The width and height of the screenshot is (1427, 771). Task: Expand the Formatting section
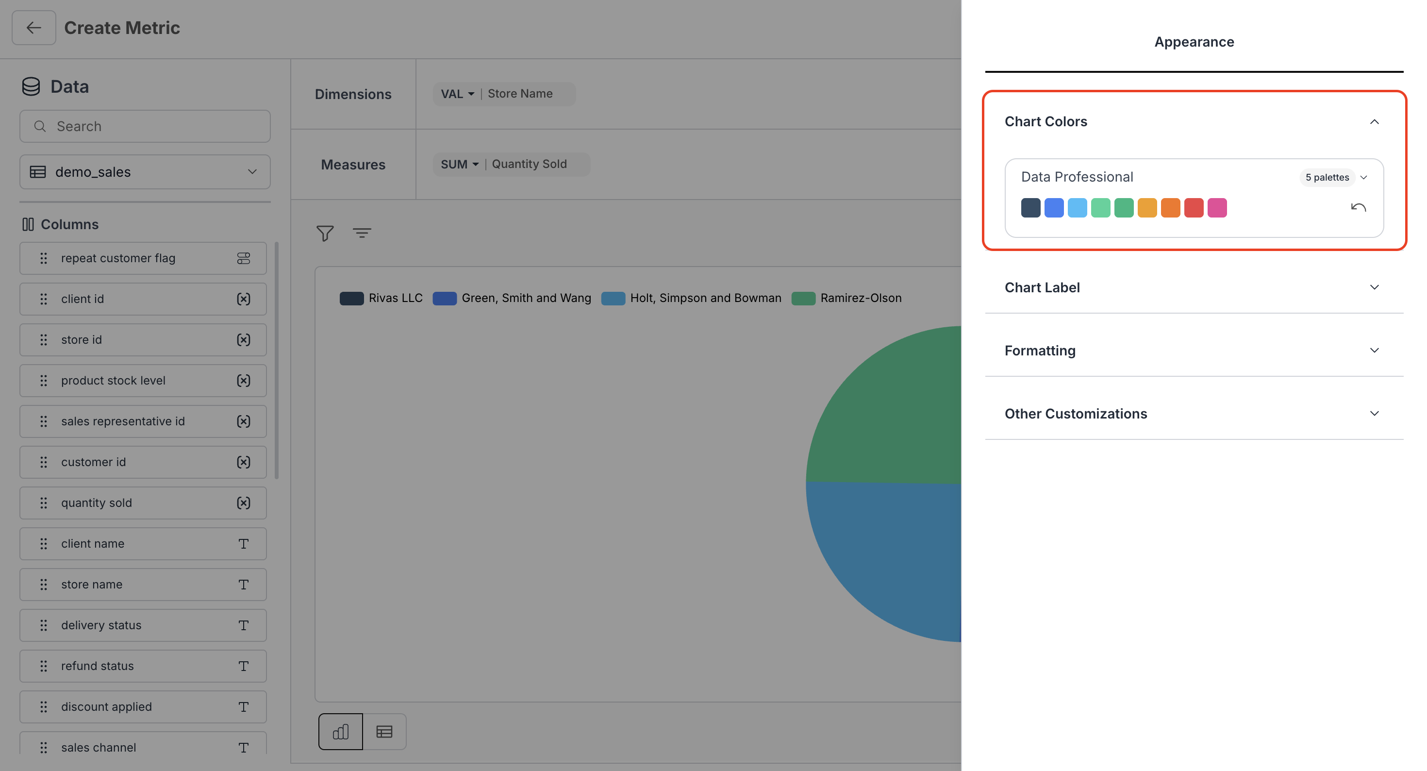pyautogui.click(x=1194, y=351)
